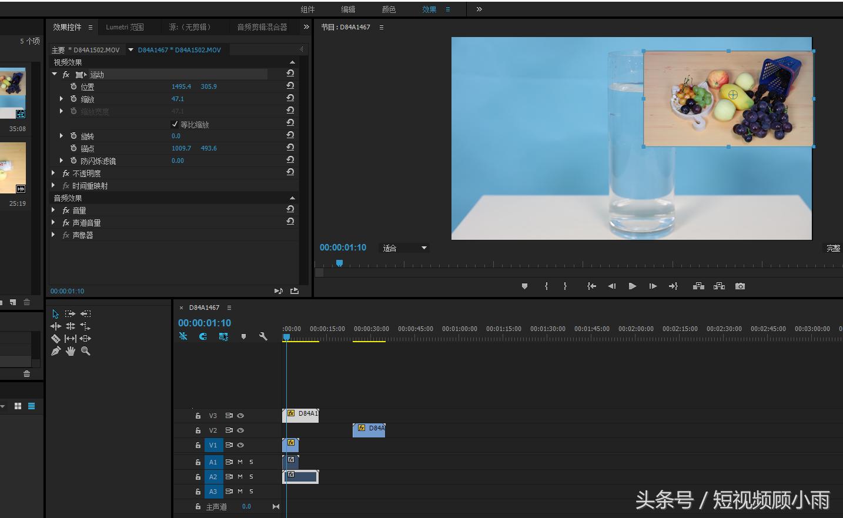Expand the 不透明度 opacity effect
This screenshot has height=518, width=843.
(53, 173)
